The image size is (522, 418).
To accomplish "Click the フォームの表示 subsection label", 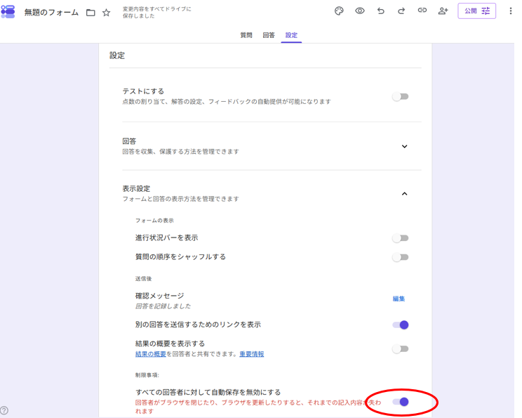I will 154,221.
